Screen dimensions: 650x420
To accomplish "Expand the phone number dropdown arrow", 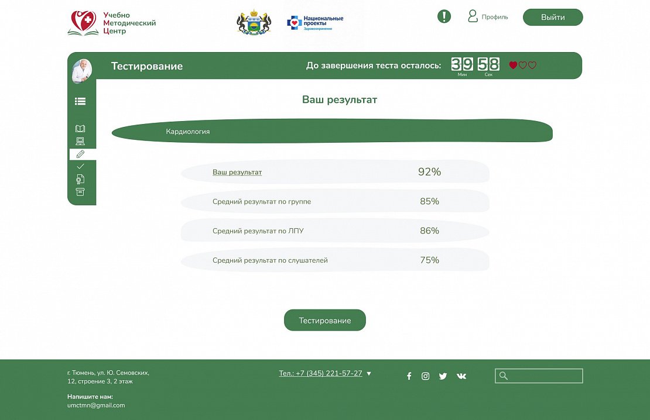I will point(369,373).
